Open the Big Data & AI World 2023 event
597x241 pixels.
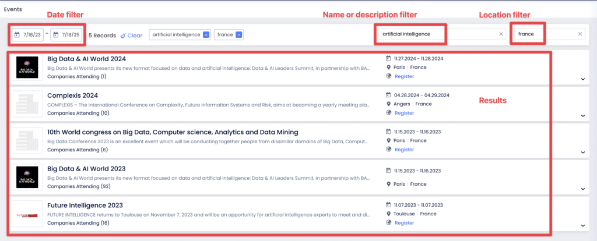(86, 168)
